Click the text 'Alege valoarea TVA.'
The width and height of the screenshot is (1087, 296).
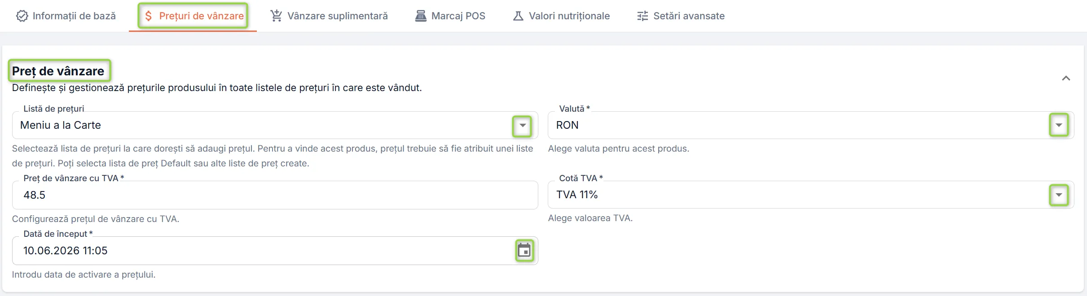click(x=590, y=218)
